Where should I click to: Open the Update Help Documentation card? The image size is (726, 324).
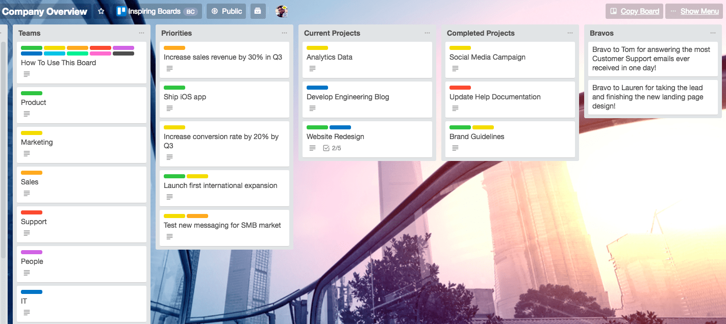(x=495, y=97)
